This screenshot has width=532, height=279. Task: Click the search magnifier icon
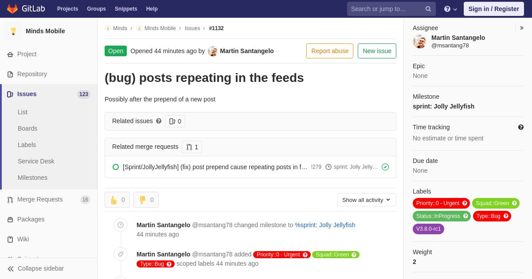(x=428, y=9)
